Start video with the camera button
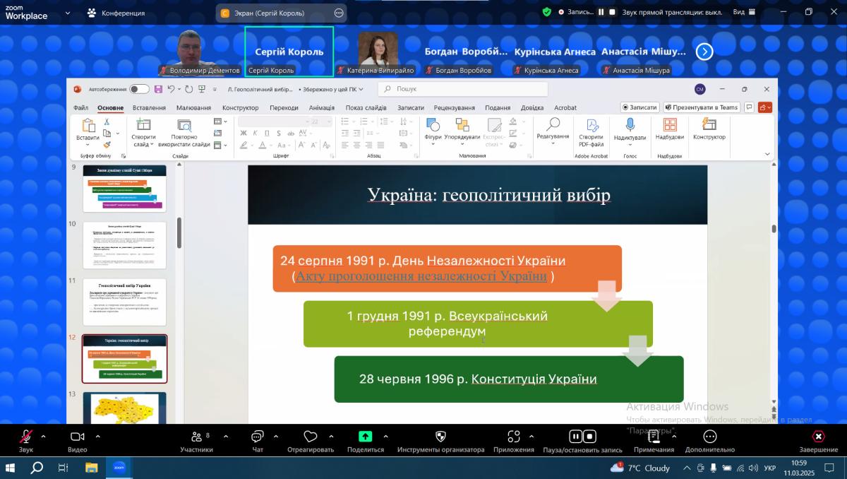The height and width of the screenshot is (479, 847). click(x=78, y=437)
